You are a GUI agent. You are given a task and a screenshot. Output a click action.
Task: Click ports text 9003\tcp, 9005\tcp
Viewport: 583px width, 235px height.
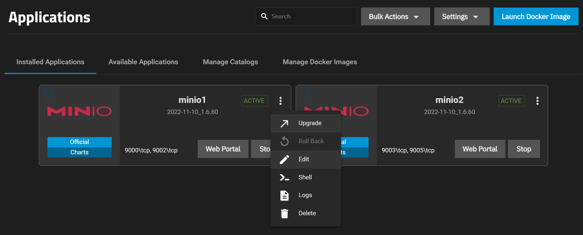point(408,150)
